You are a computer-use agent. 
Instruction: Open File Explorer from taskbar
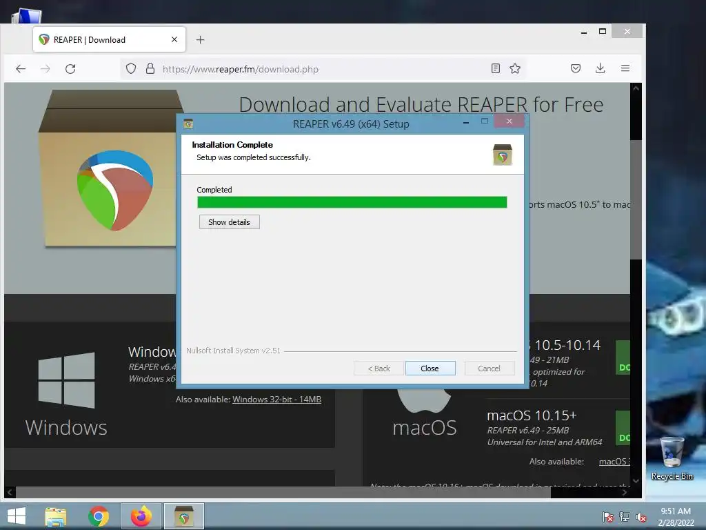click(x=56, y=516)
